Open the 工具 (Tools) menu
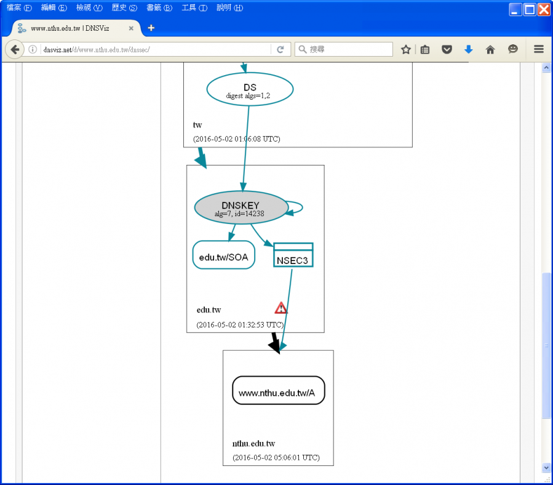This screenshot has width=553, height=485. pyautogui.click(x=194, y=8)
